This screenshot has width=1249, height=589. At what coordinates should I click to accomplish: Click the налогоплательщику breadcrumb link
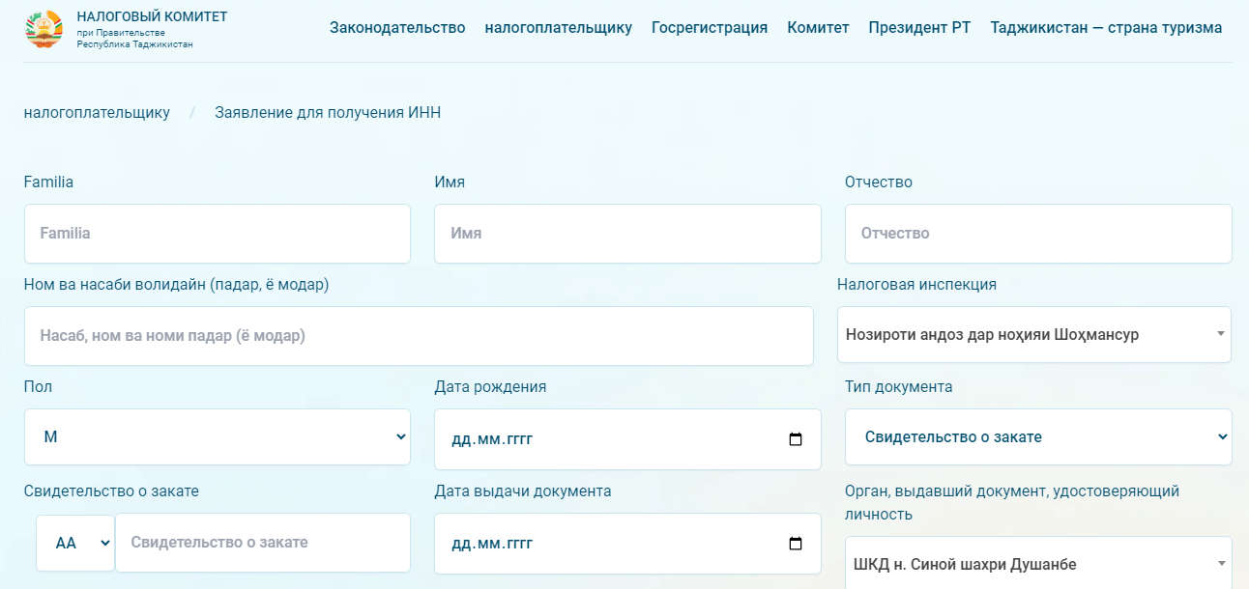click(97, 113)
